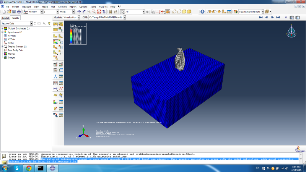Open Chrome from the taskbar

click(29, 168)
